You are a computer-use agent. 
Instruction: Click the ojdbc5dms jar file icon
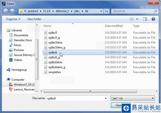(46, 43)
